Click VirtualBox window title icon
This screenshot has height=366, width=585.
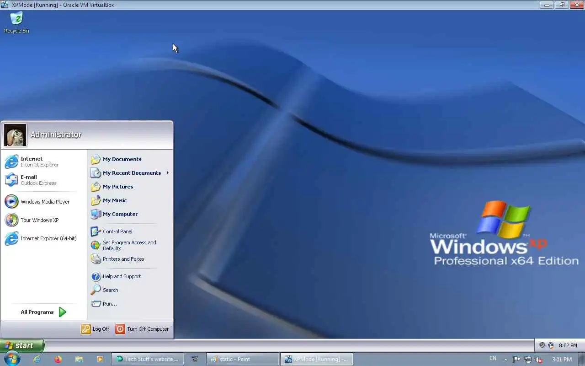[5, 5]
